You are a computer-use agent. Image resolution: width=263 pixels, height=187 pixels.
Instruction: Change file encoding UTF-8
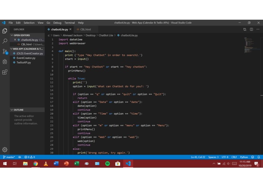[x=225, y=157]
